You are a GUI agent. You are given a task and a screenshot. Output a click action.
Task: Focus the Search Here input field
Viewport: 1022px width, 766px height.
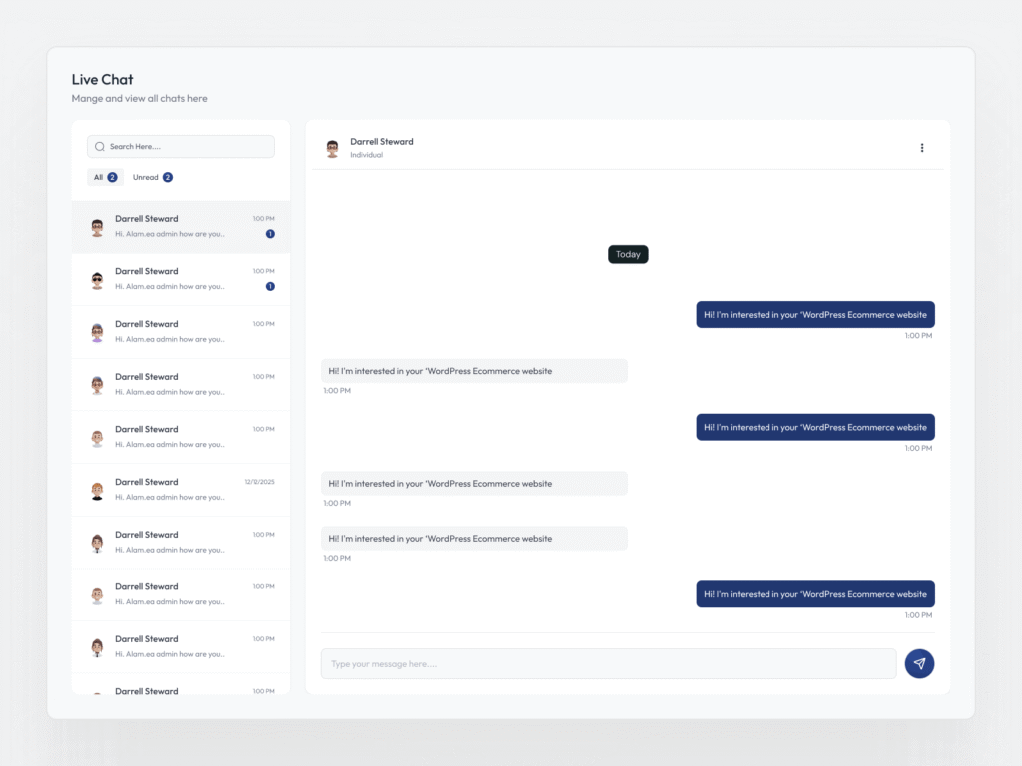(188, 147)
